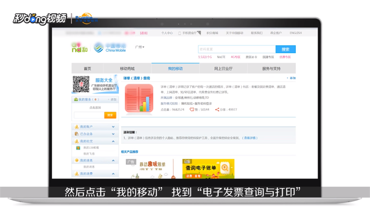Click the share 分享 icon
This screenshot has width=370, height=207.
point(217,109)
